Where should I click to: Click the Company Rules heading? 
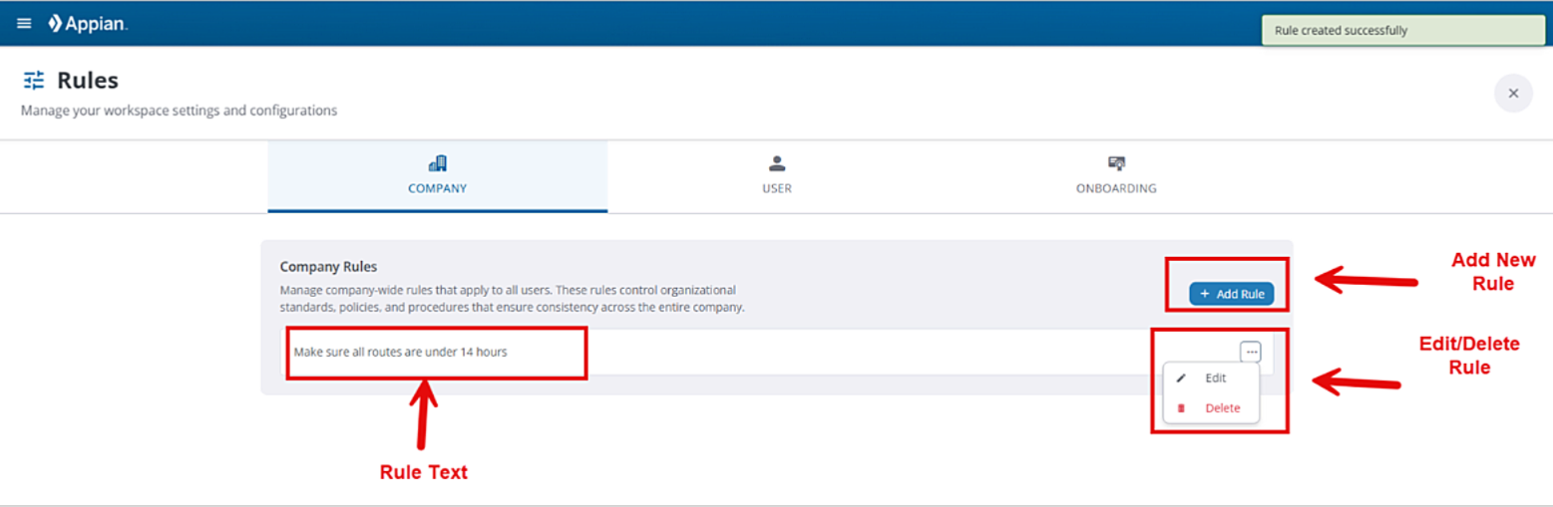(x=328, y=267)
